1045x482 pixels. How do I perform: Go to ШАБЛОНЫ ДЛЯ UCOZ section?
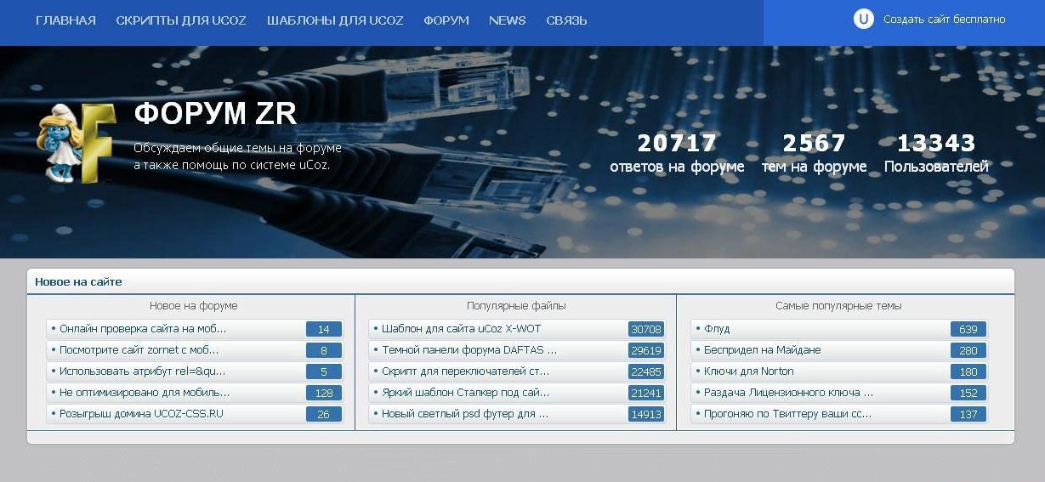click(x=335, y=20)
